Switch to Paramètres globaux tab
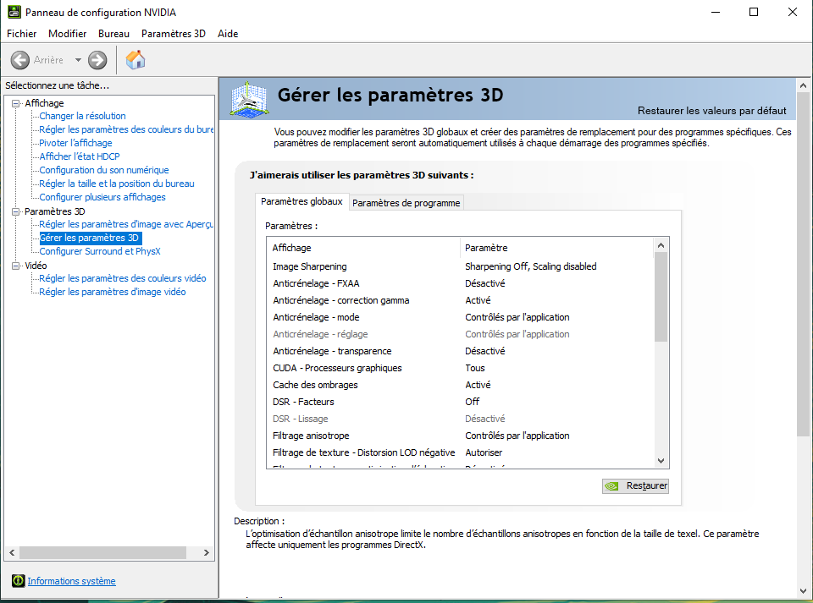Image resolution: width=813 pixels, height=603 pixels. pyautogui.click(x=301, y=201)
